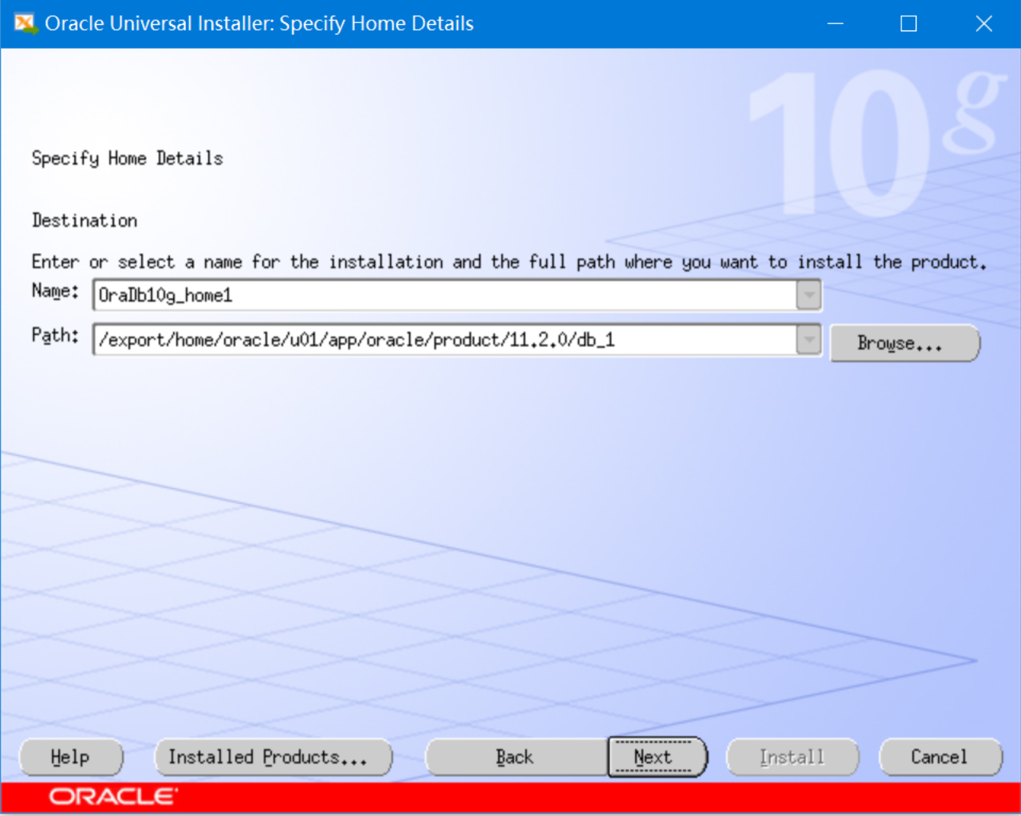
Task: Minimize the Oracle Universal Installer window
Action: [x=835, y=24]
